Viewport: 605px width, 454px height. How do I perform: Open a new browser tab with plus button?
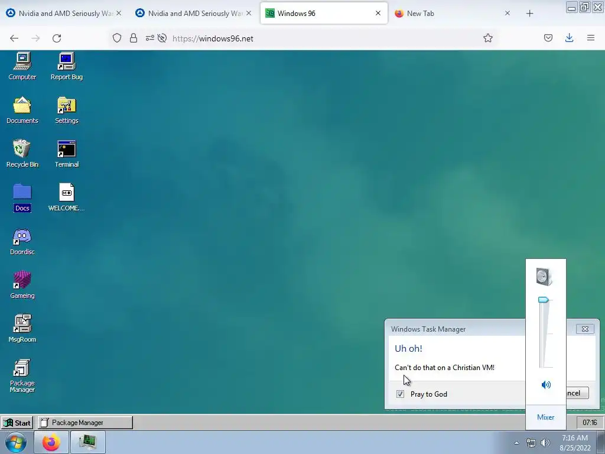click(530, 14)
